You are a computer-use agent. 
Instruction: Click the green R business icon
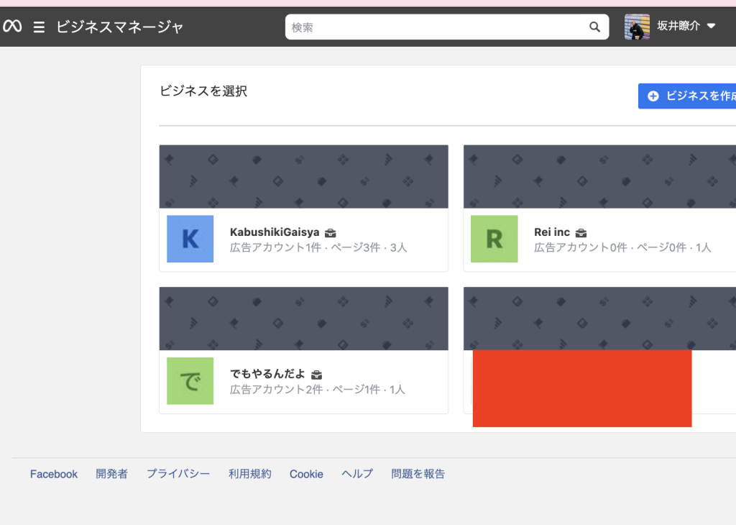click(x=494, y=239)
